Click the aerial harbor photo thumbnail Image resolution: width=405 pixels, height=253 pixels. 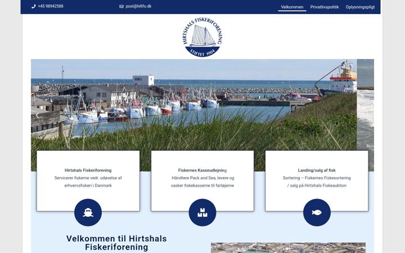[x=288, y=248]
